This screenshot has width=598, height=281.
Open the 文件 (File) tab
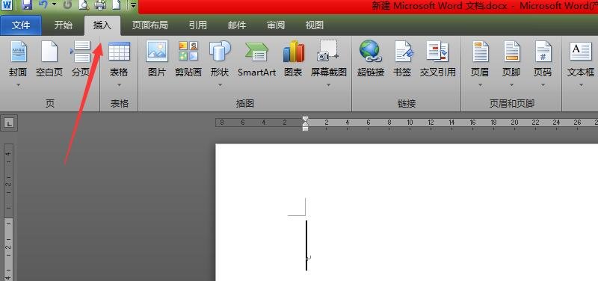coord(21,25)
